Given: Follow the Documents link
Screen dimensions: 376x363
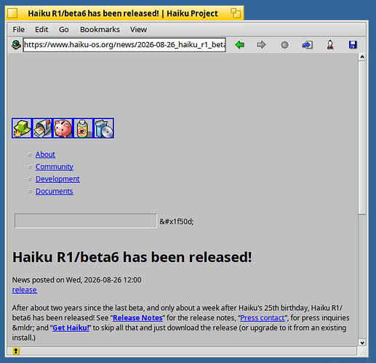Looking at the screenshot, I should pyautogui.click(x=55, y=192).
